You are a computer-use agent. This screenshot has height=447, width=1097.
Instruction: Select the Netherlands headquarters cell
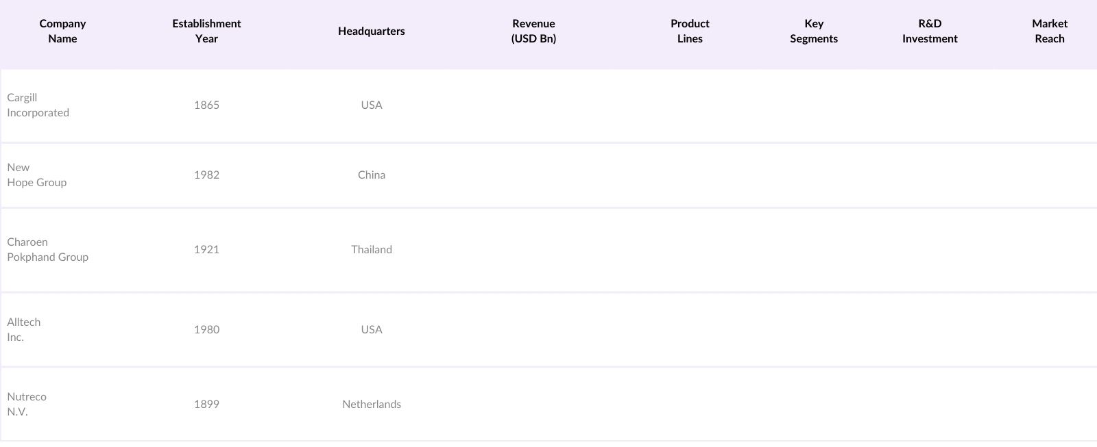click(x=372, y=405)
